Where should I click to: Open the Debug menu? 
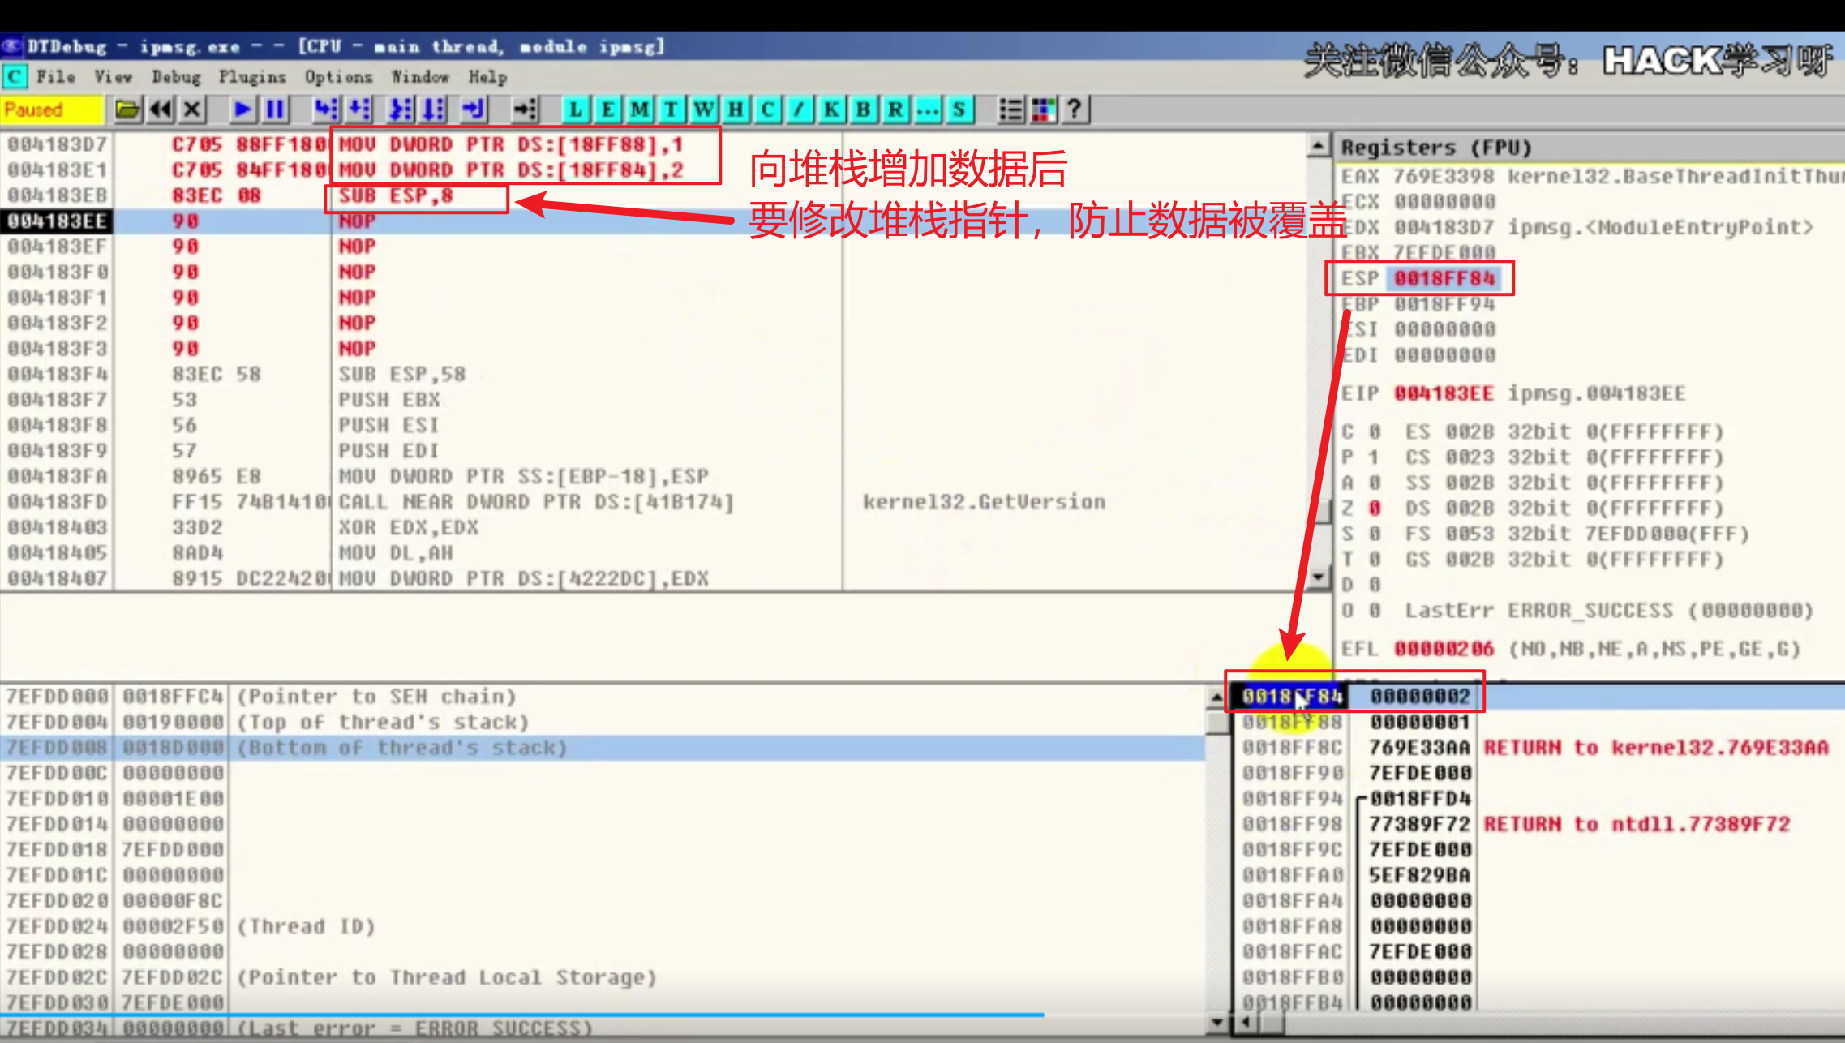click(x=176, y=77)
